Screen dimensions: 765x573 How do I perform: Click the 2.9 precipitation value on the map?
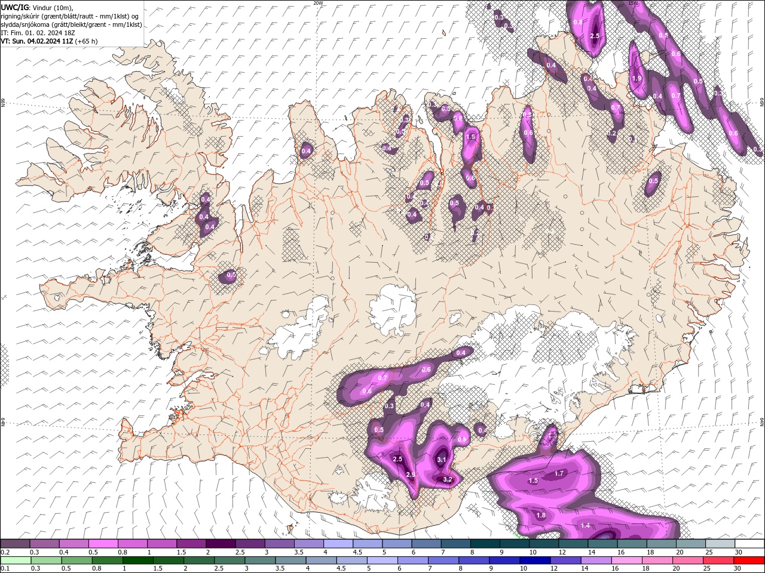411,475
